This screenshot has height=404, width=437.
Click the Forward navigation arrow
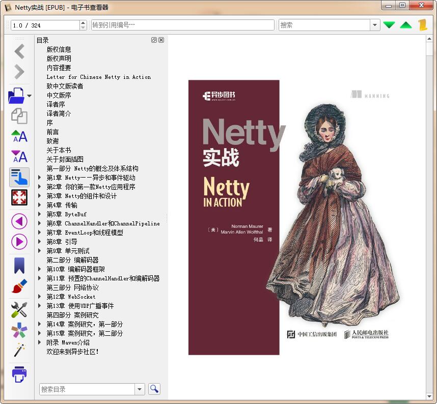tap(19, 72)
